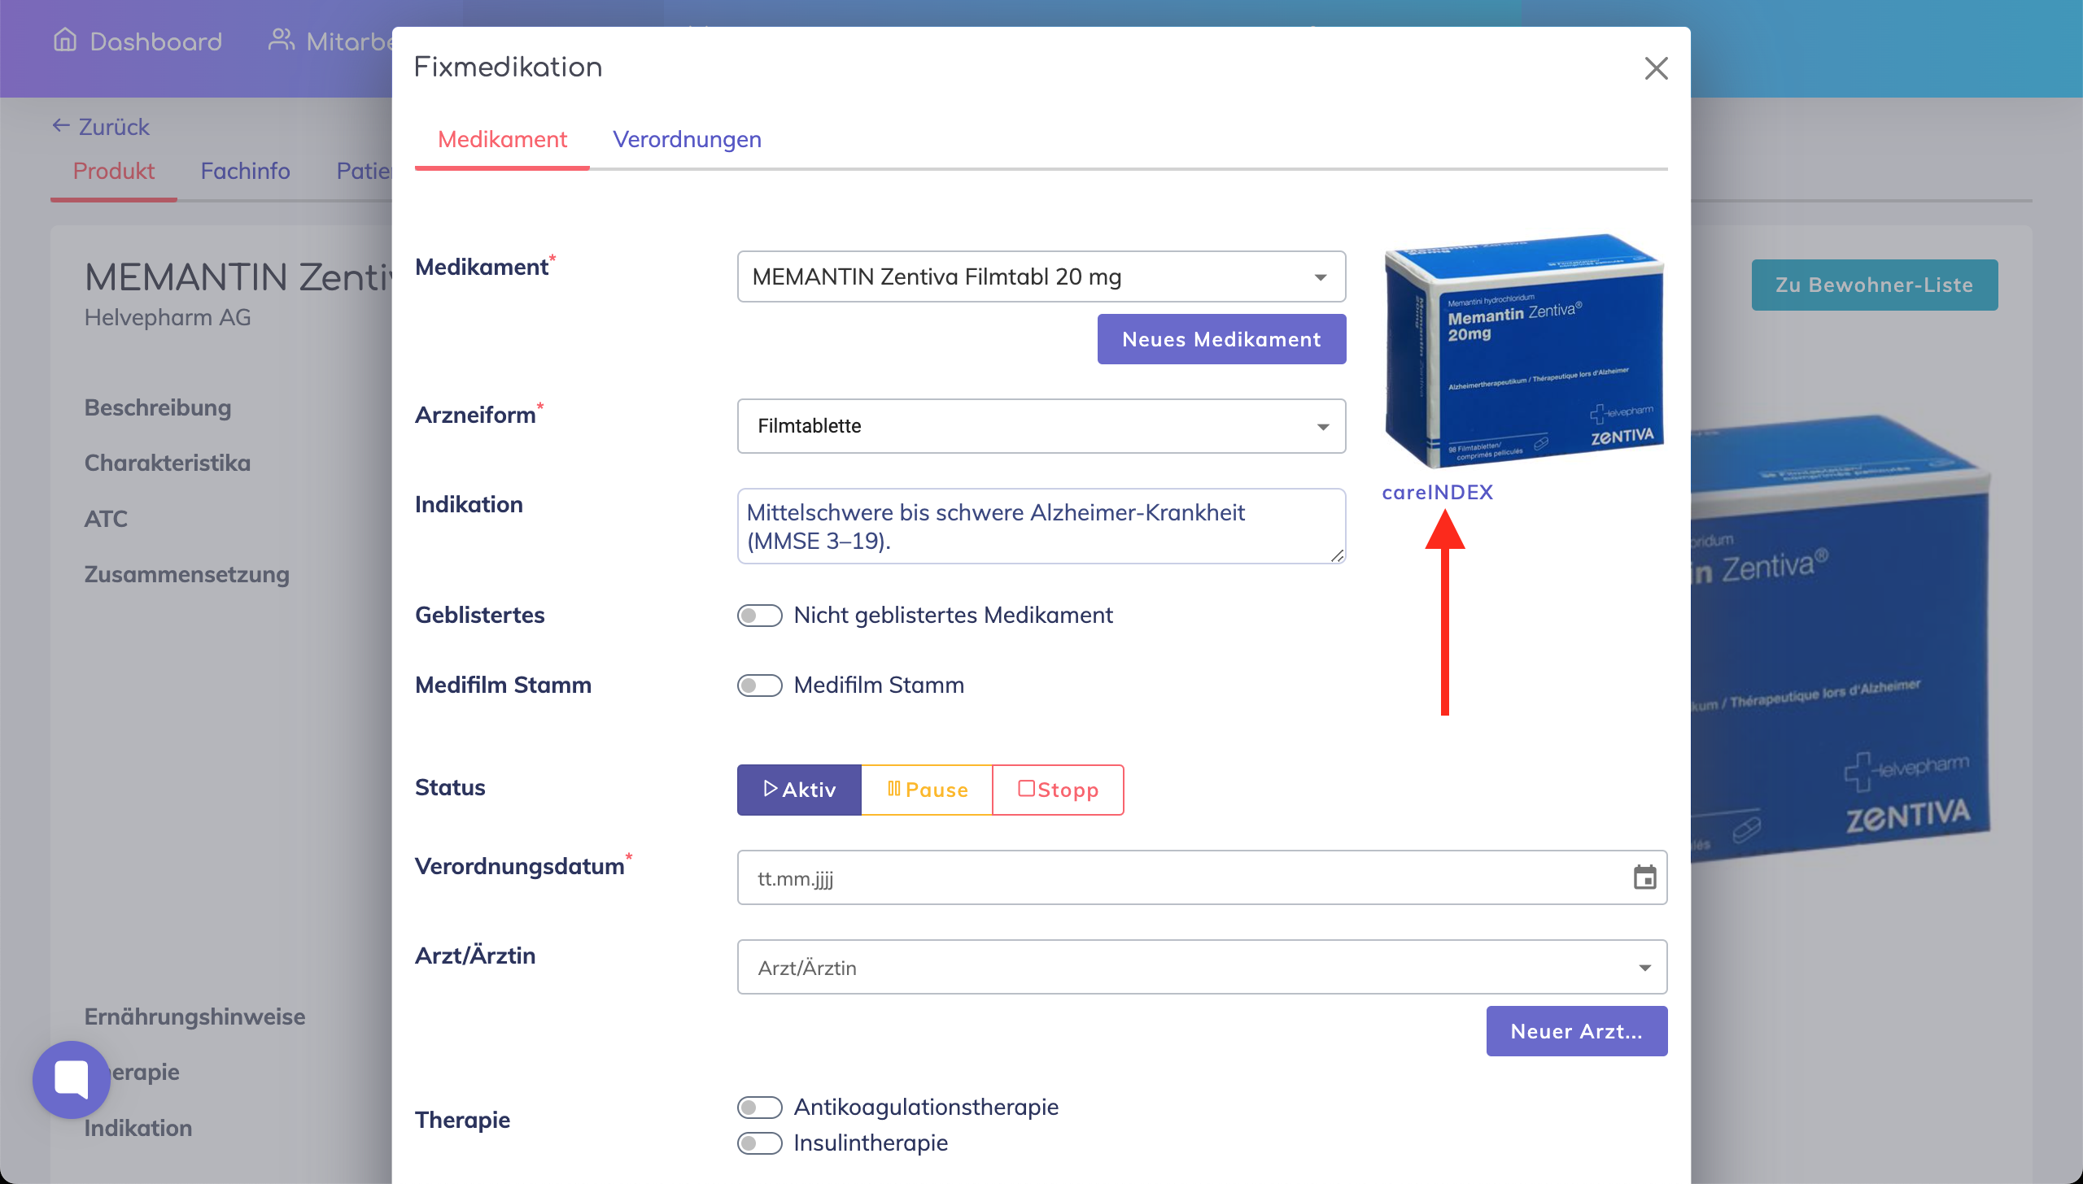Click the Mitarbeiter people icon
2083x1184 pixels.
(x=281, y=40)
